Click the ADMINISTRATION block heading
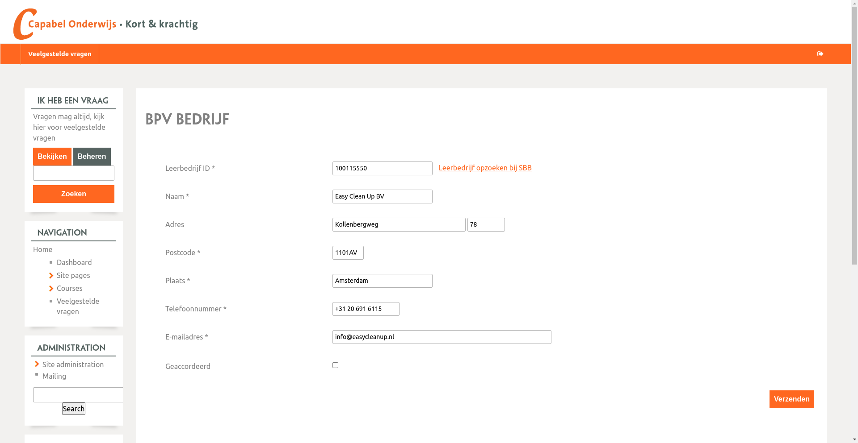The width and height of the screenshot is (858, 443). tap(71, 348)
